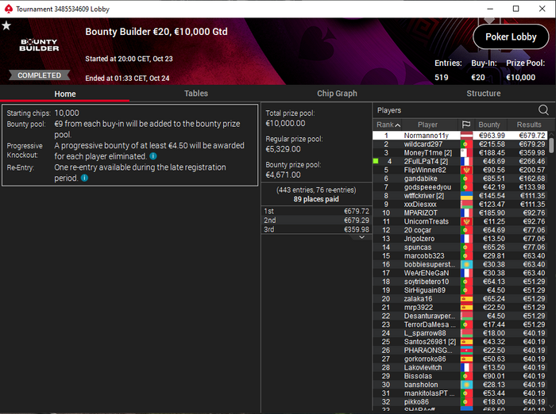
Task: Click the favorite star icon
Action: [x=6, y=25]
